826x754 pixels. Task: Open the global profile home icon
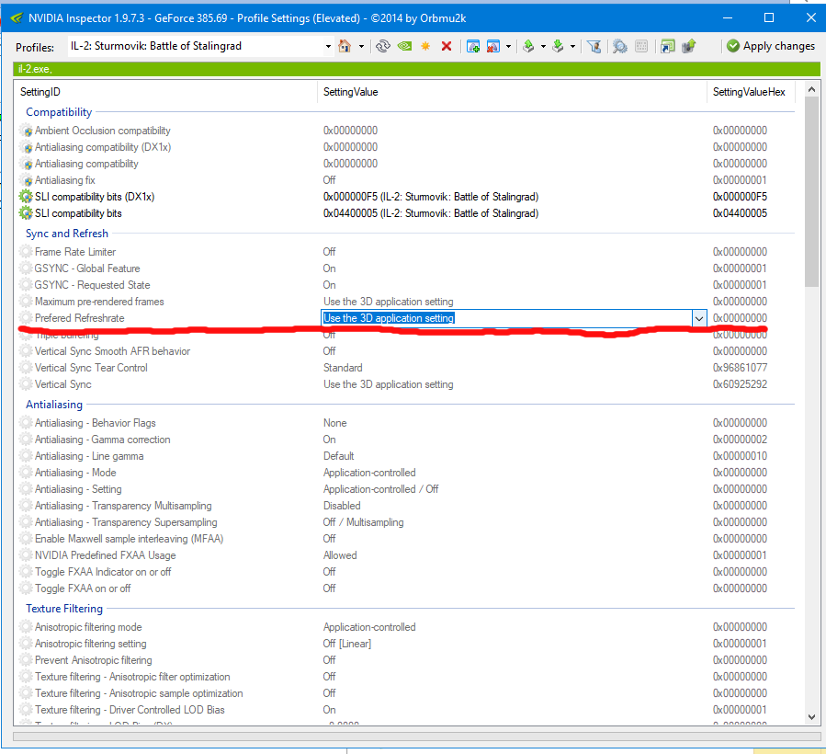[345, 46]
